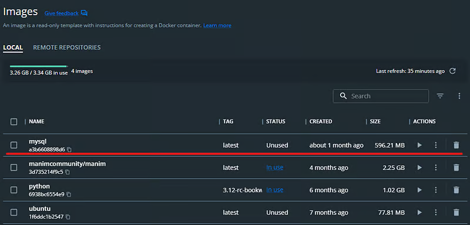
Task: Tick the select-all checkbox in header
Action: pyautogui.click(x=14, y=122)
